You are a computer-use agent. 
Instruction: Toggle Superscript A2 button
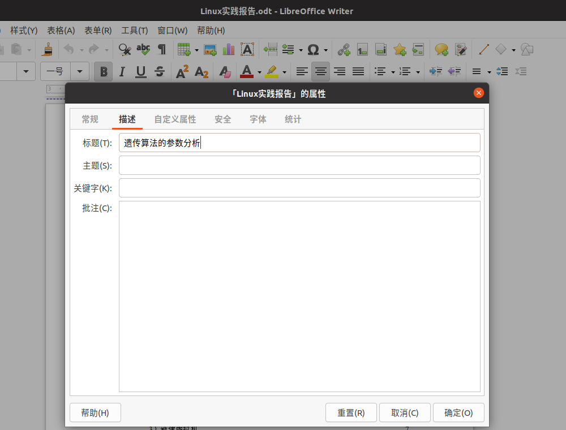[x=182, y=72]
